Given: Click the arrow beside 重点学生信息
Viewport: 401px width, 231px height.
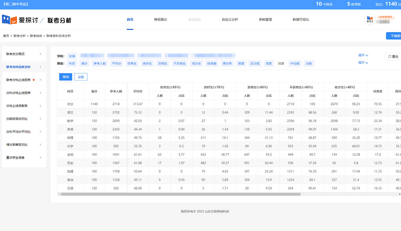Looking at the screenshot, I should point(40,157).
